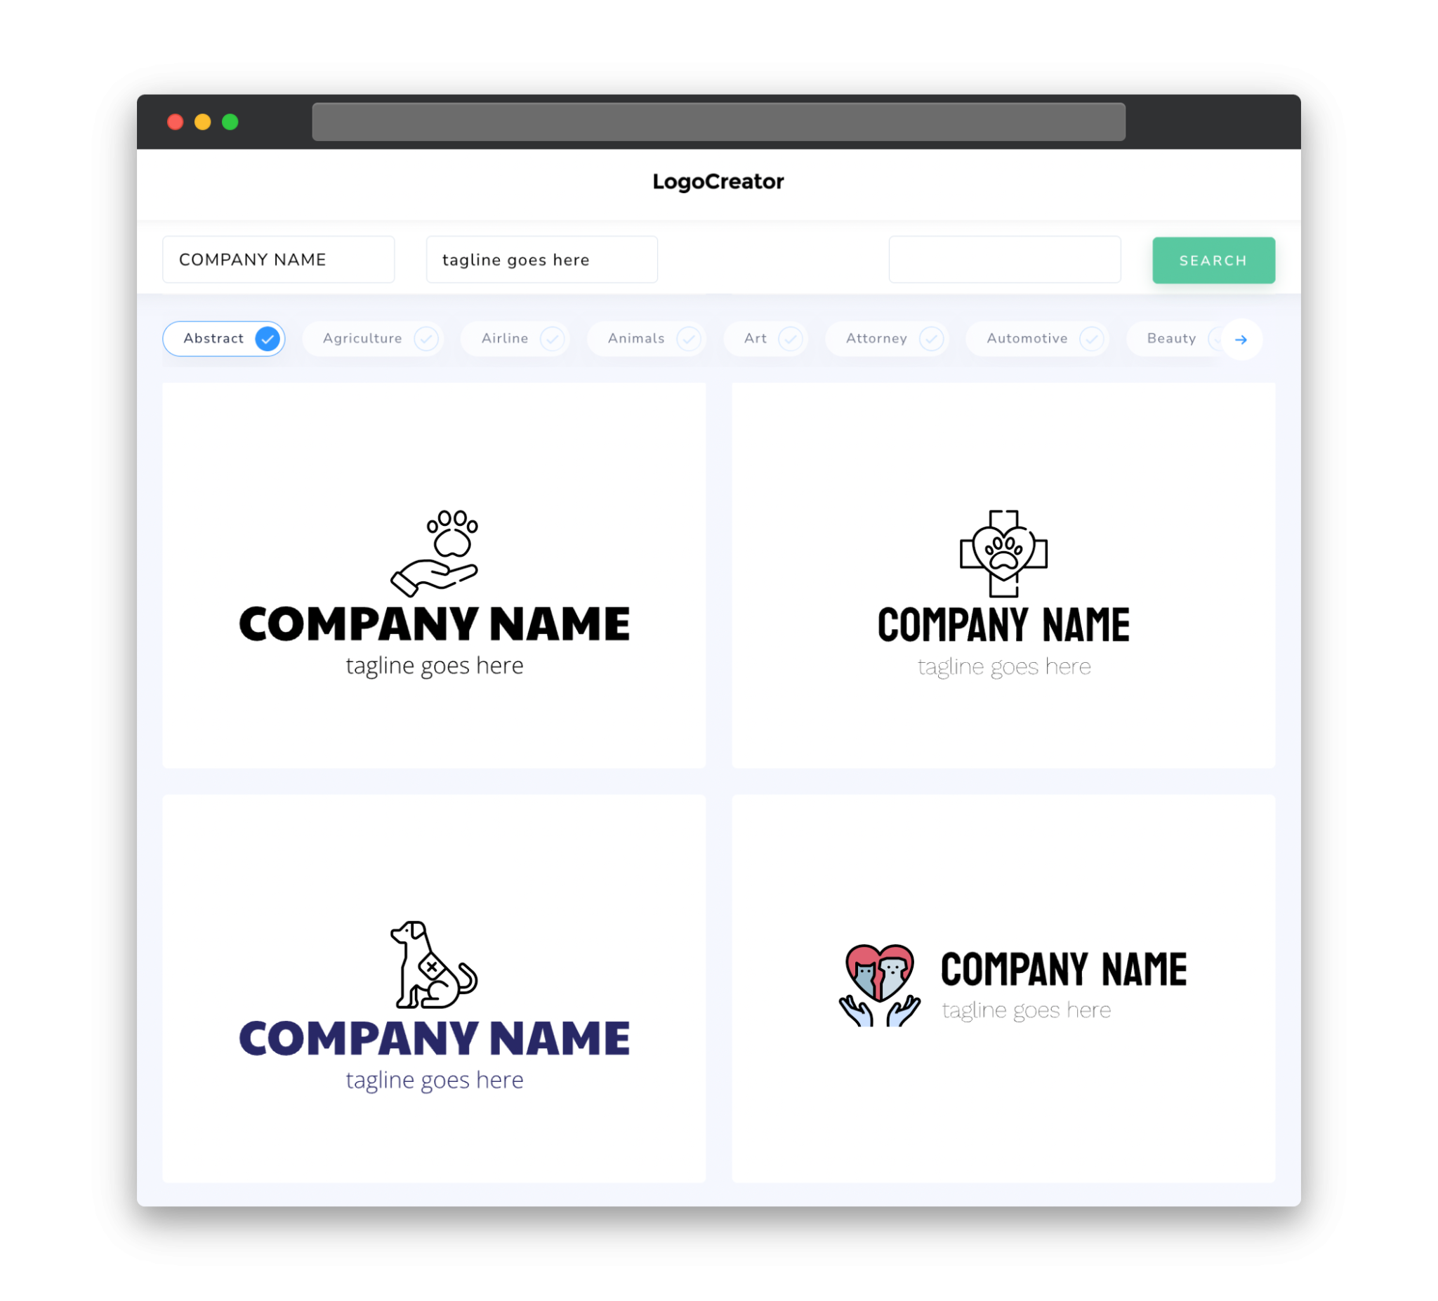Click the right arrow to scroll categories
1438x1301 pixels.
(x=1241, y=338)
